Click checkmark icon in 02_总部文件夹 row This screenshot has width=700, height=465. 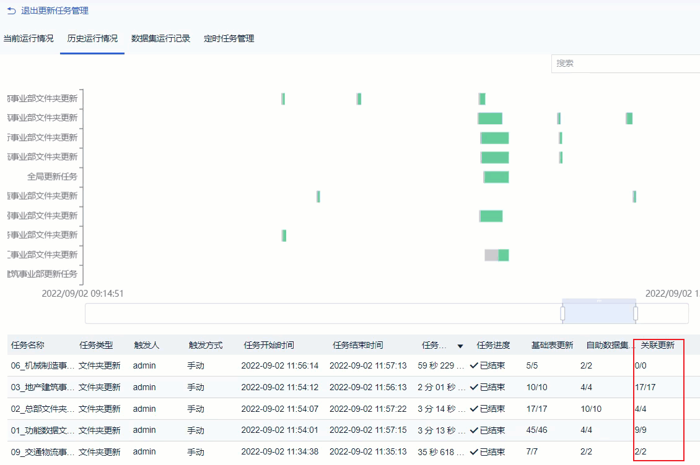[x=474, y=408]
